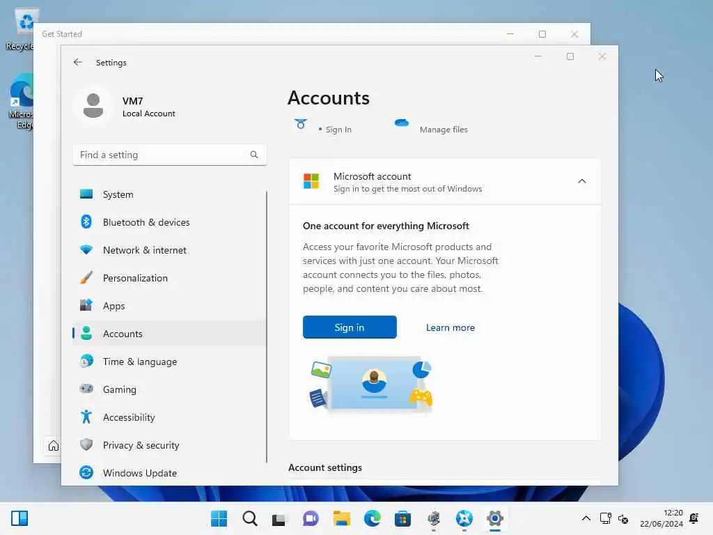Launch Microsoft Edge from taskbar
The image size is (713, 535).
(373, 518)
